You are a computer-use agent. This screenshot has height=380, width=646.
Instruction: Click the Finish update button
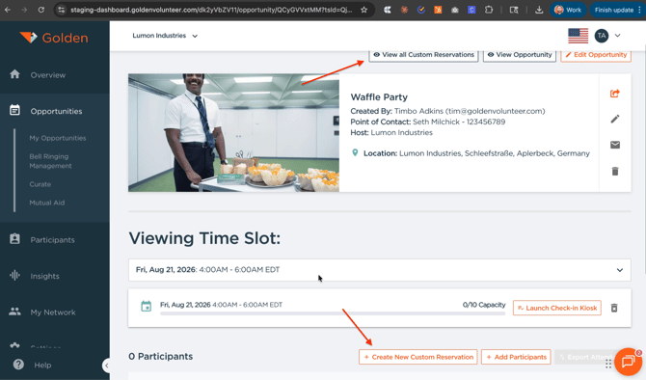(617, 10)
